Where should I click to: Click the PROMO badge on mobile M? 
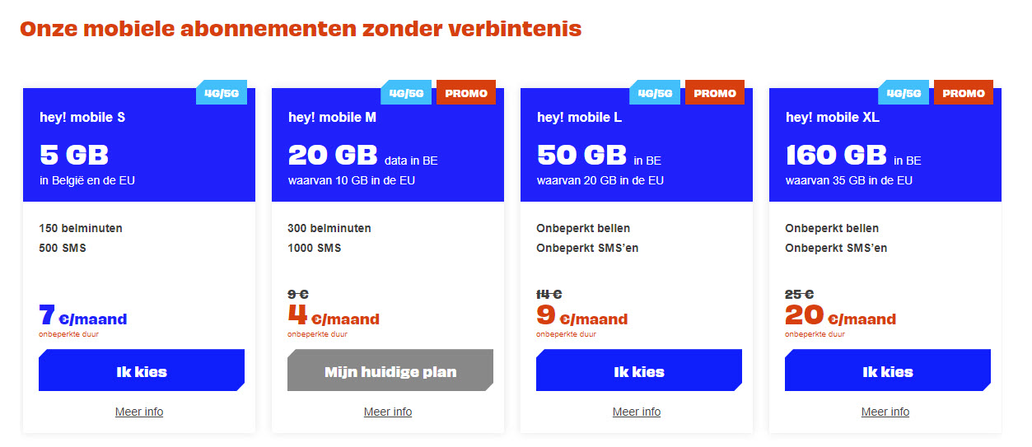466,93
